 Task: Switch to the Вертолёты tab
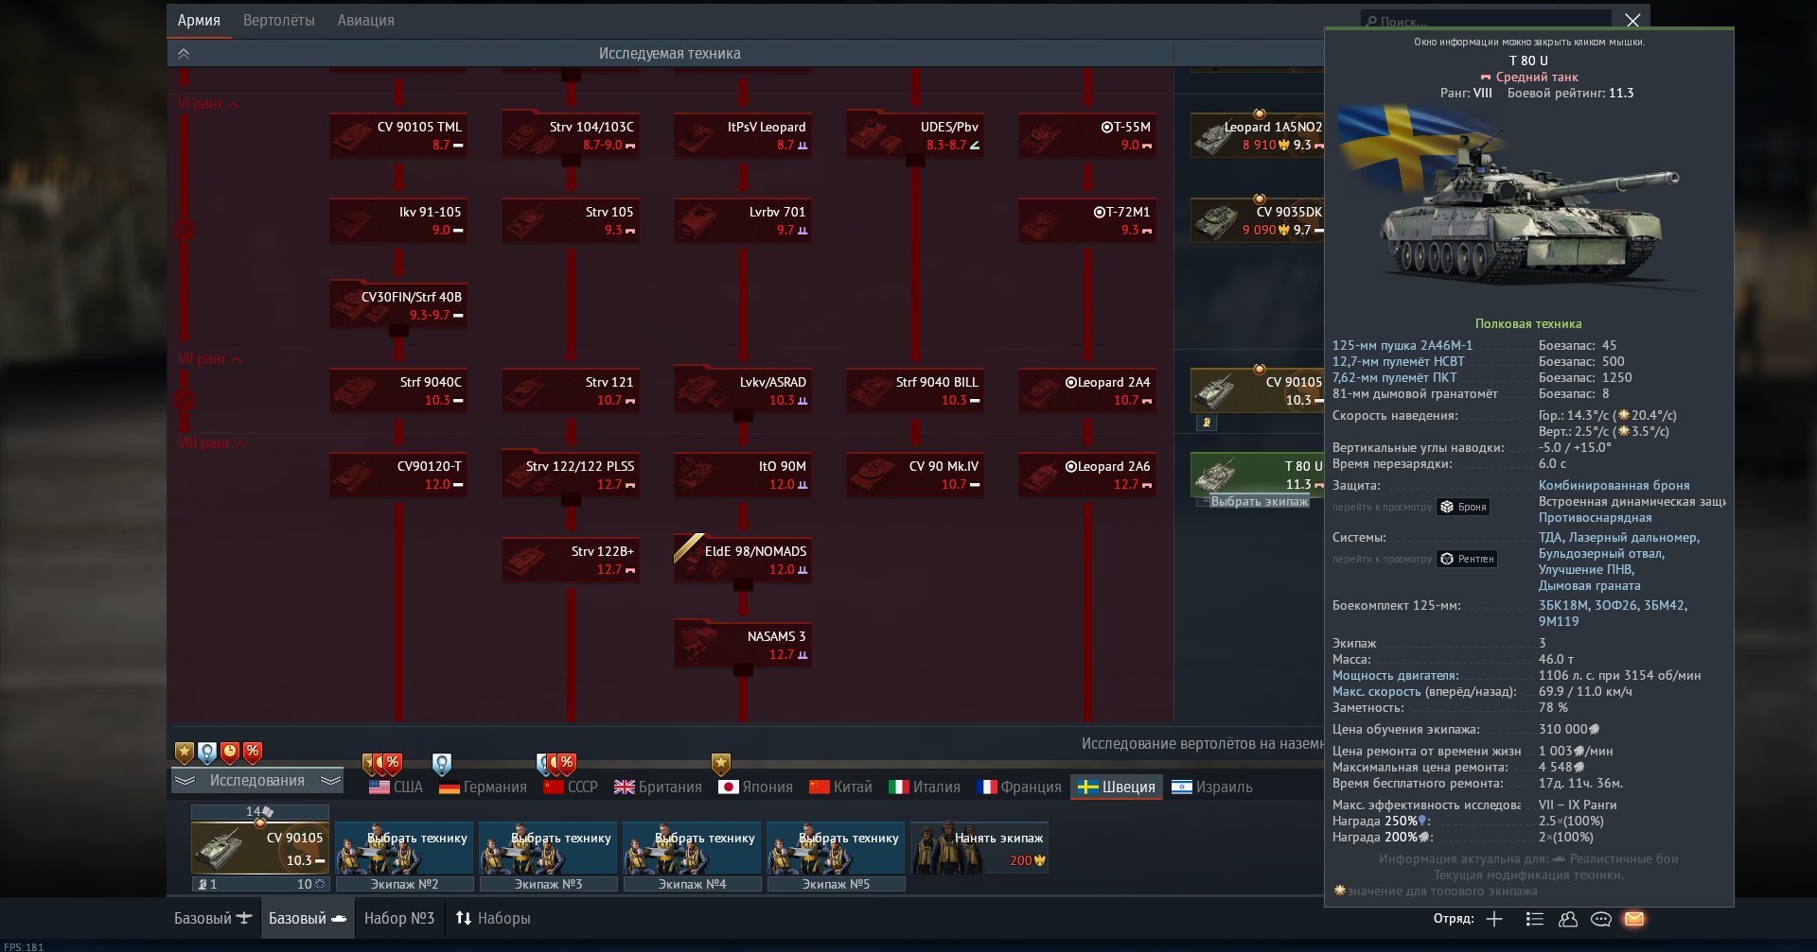279,20
